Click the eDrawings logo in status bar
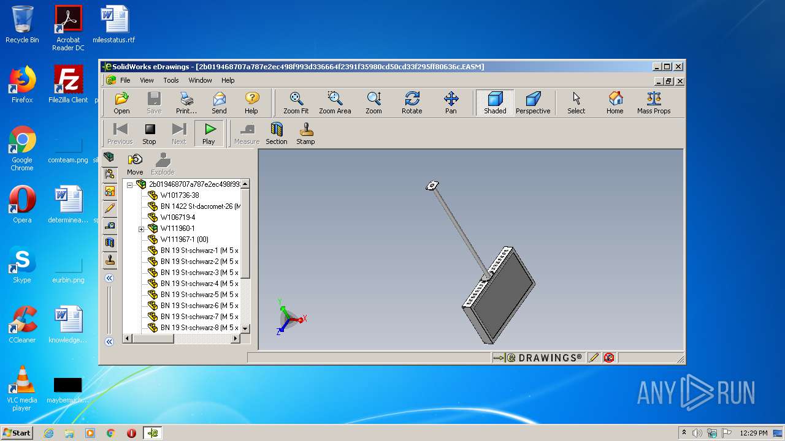The image size is (785, 441). pyautogui.click(x=538, y=358)
